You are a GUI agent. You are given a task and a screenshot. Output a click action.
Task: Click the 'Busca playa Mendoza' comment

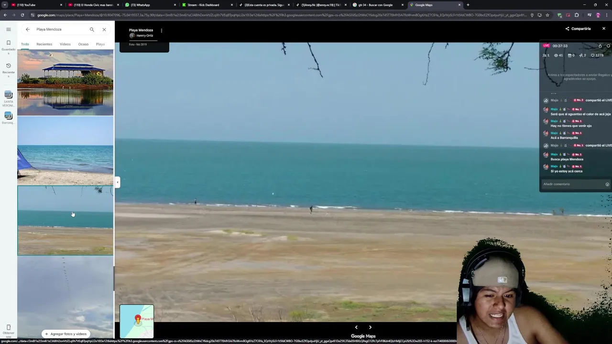(x=567, y=159)
